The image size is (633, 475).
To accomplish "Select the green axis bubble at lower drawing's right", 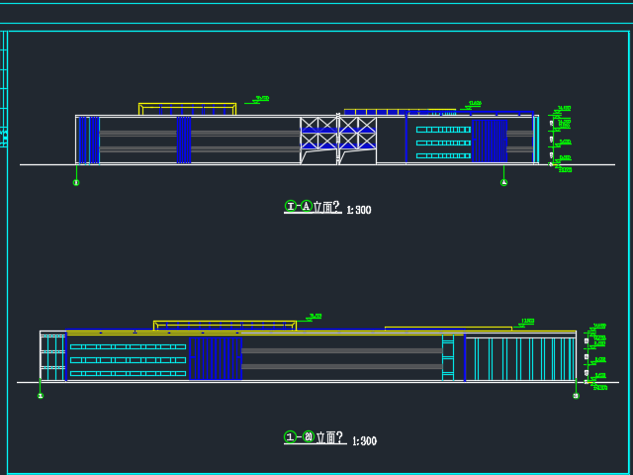I will pyautogui.click(x=576, y=396).
